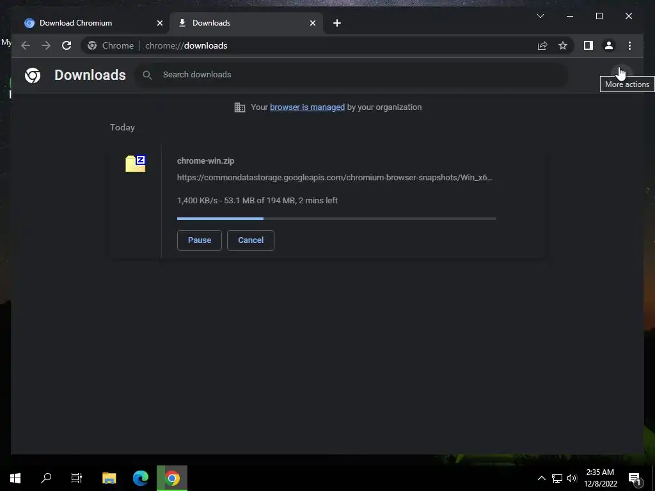655x491 pixels.
Task: Reload the downloads page
Action: pyautogui.click(x=67, y=45)
